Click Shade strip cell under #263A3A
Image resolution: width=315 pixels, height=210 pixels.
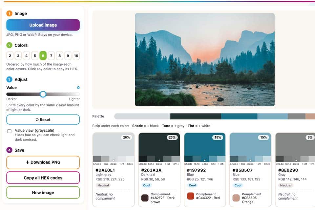pos(143,159)
